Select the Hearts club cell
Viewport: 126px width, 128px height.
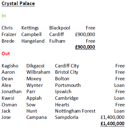point(62,105)
